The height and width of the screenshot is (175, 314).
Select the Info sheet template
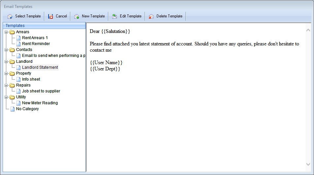tap(31, 79)
